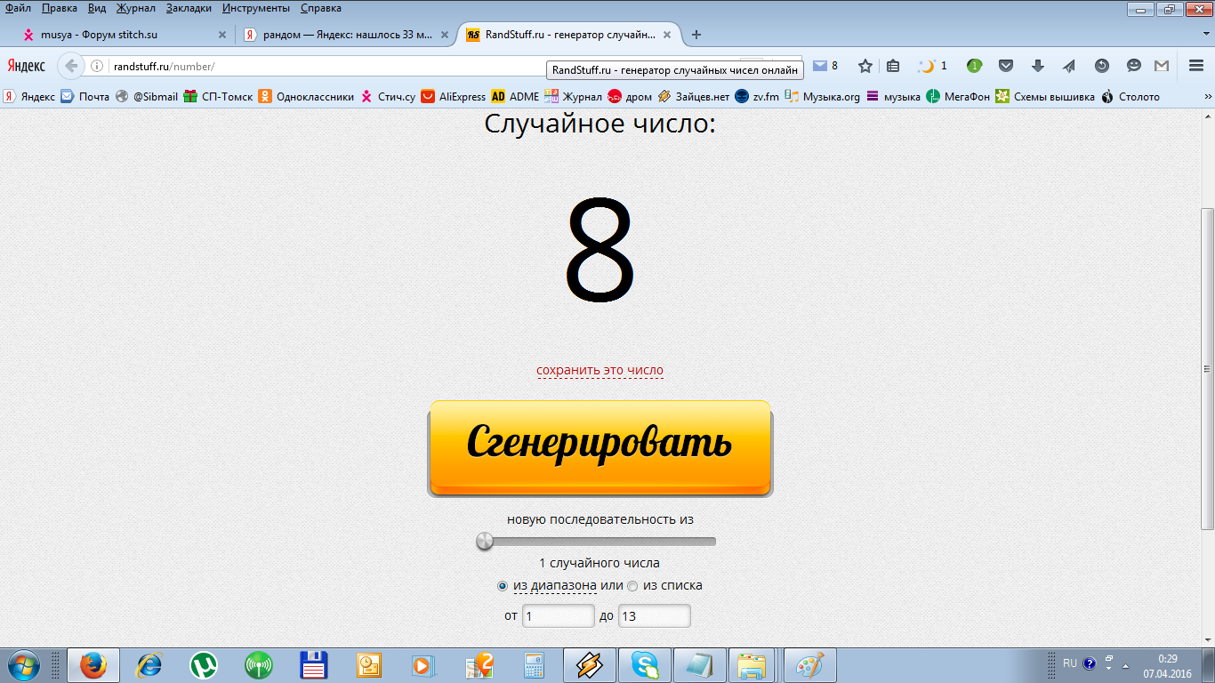Open the downloads arrow icon
This screenshot has height=683, width=1215.
(x=1037, y=66)
